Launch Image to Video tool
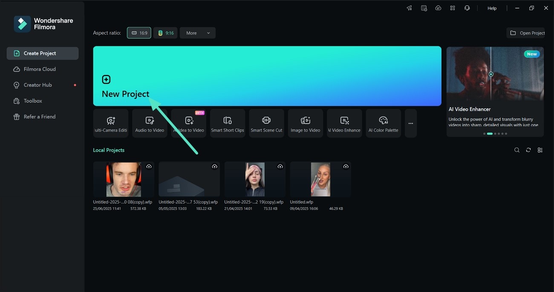Viewport: 554px width, 292px height. pyautogui.click(x=306, y=123)
